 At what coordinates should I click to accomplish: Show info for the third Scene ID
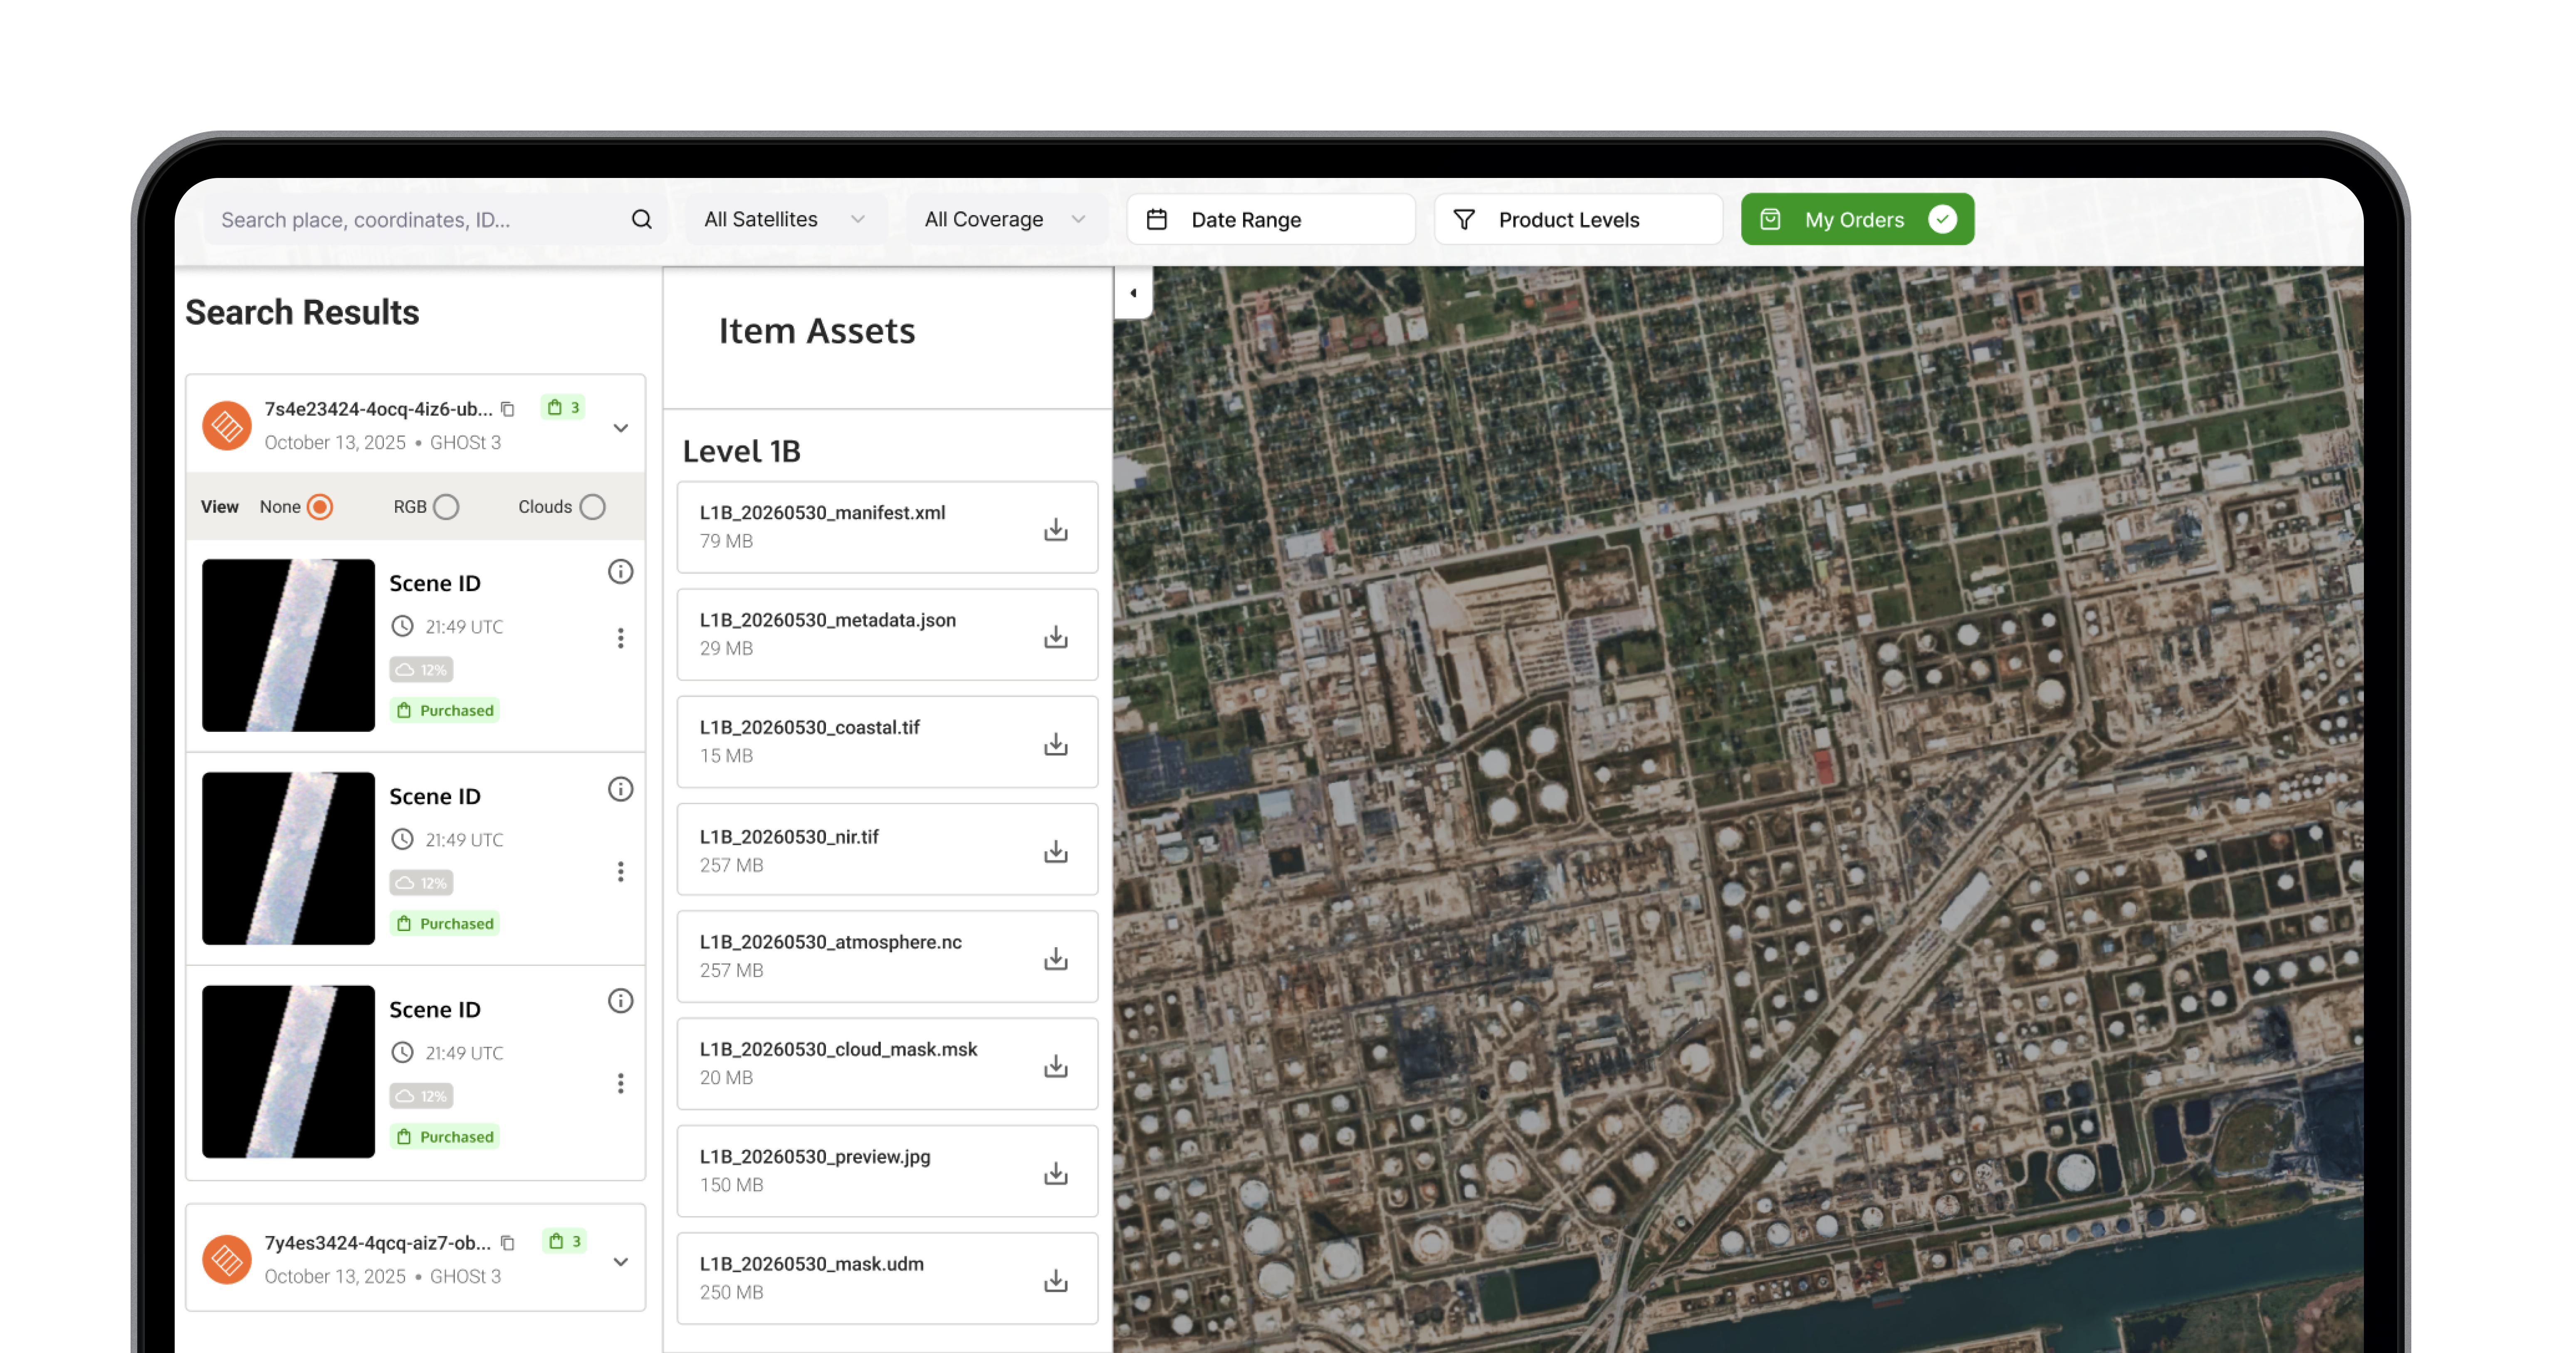click(621, 1001)
